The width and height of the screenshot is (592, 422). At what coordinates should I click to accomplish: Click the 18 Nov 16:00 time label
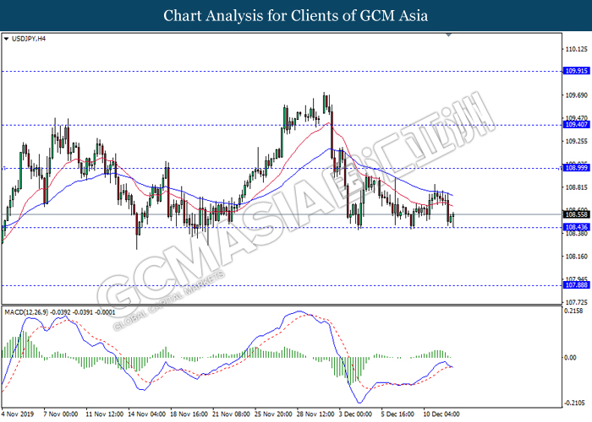tap(189, 414)
